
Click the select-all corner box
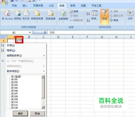tap(4, 37)
